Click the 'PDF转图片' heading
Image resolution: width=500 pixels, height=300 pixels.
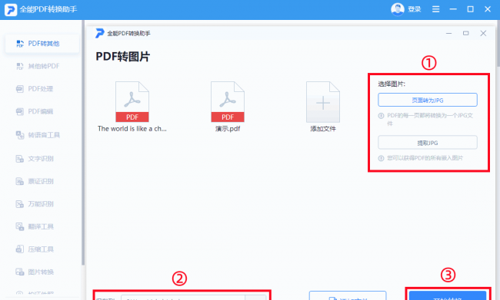[123, 57]
